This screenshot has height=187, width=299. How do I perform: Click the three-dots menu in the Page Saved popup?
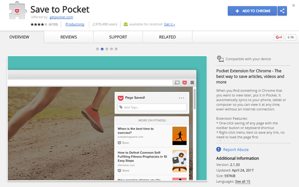pos(181,98)
